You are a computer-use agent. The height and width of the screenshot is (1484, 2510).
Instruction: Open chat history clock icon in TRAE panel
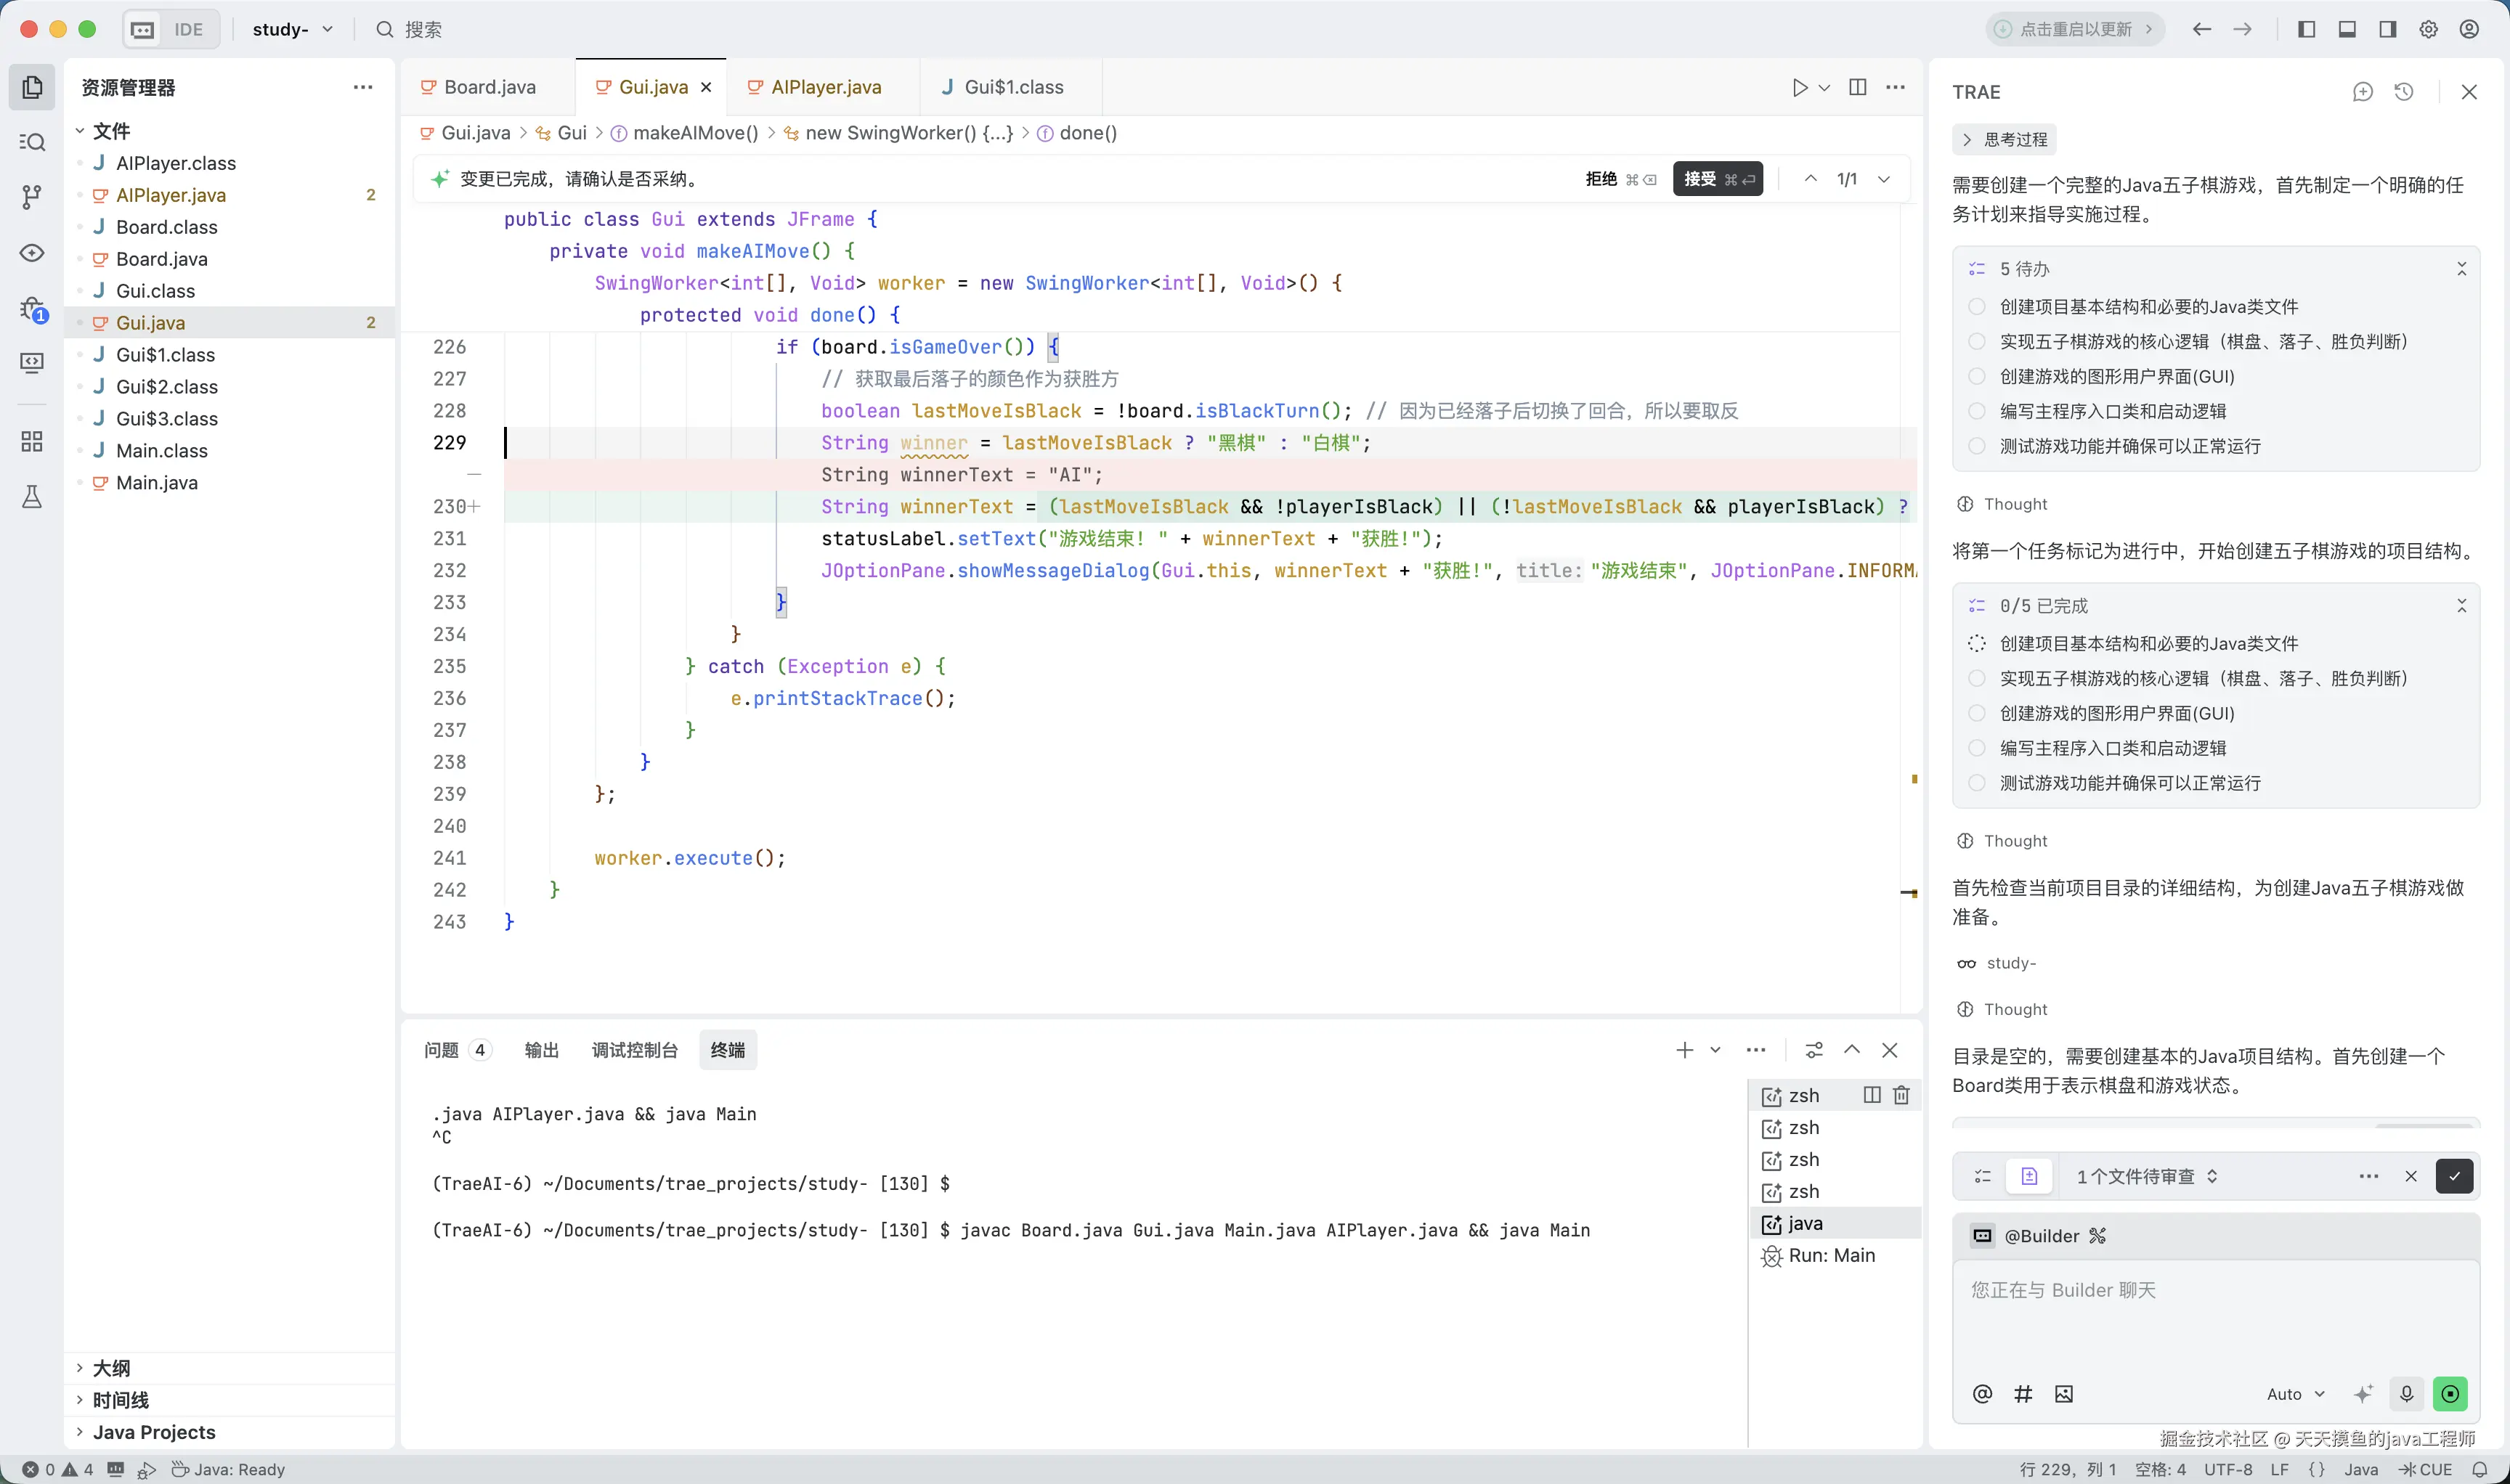click(x=2404, y=92)
